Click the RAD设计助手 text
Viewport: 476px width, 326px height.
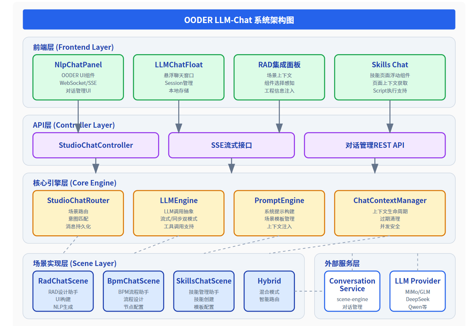[x=63, y=292]
